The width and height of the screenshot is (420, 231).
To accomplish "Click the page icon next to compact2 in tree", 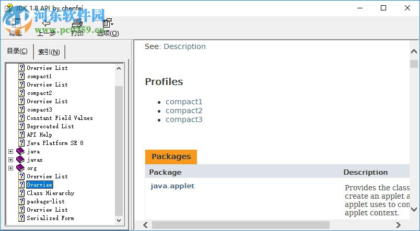I will coord(21,93).
